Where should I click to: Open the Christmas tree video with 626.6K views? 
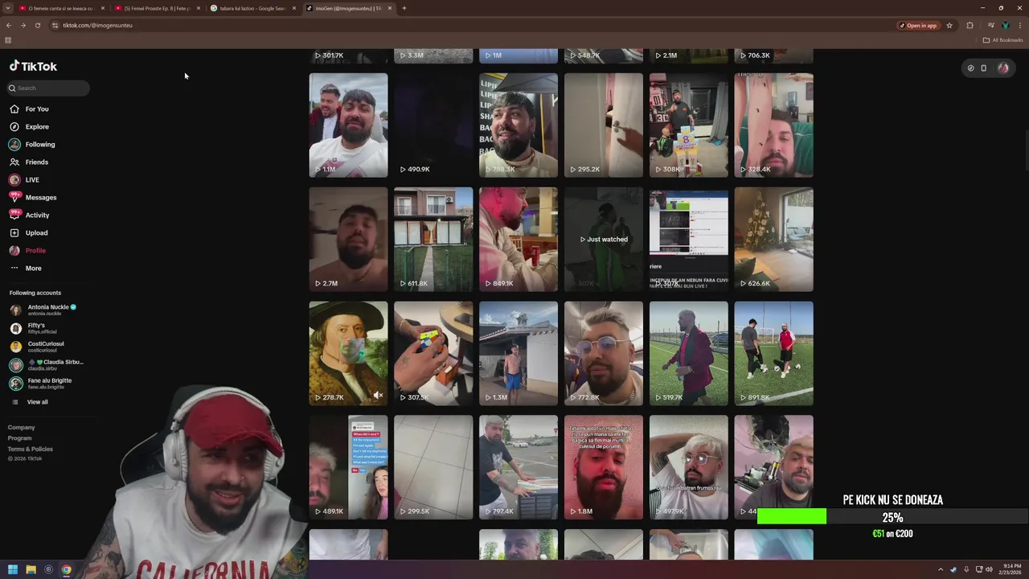pos(773,240)
